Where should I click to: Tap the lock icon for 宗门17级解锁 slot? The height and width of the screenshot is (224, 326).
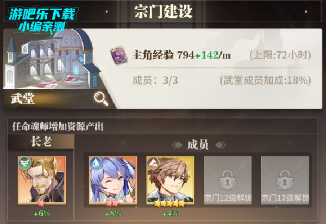pyautogui.click(x=285, y=180)
